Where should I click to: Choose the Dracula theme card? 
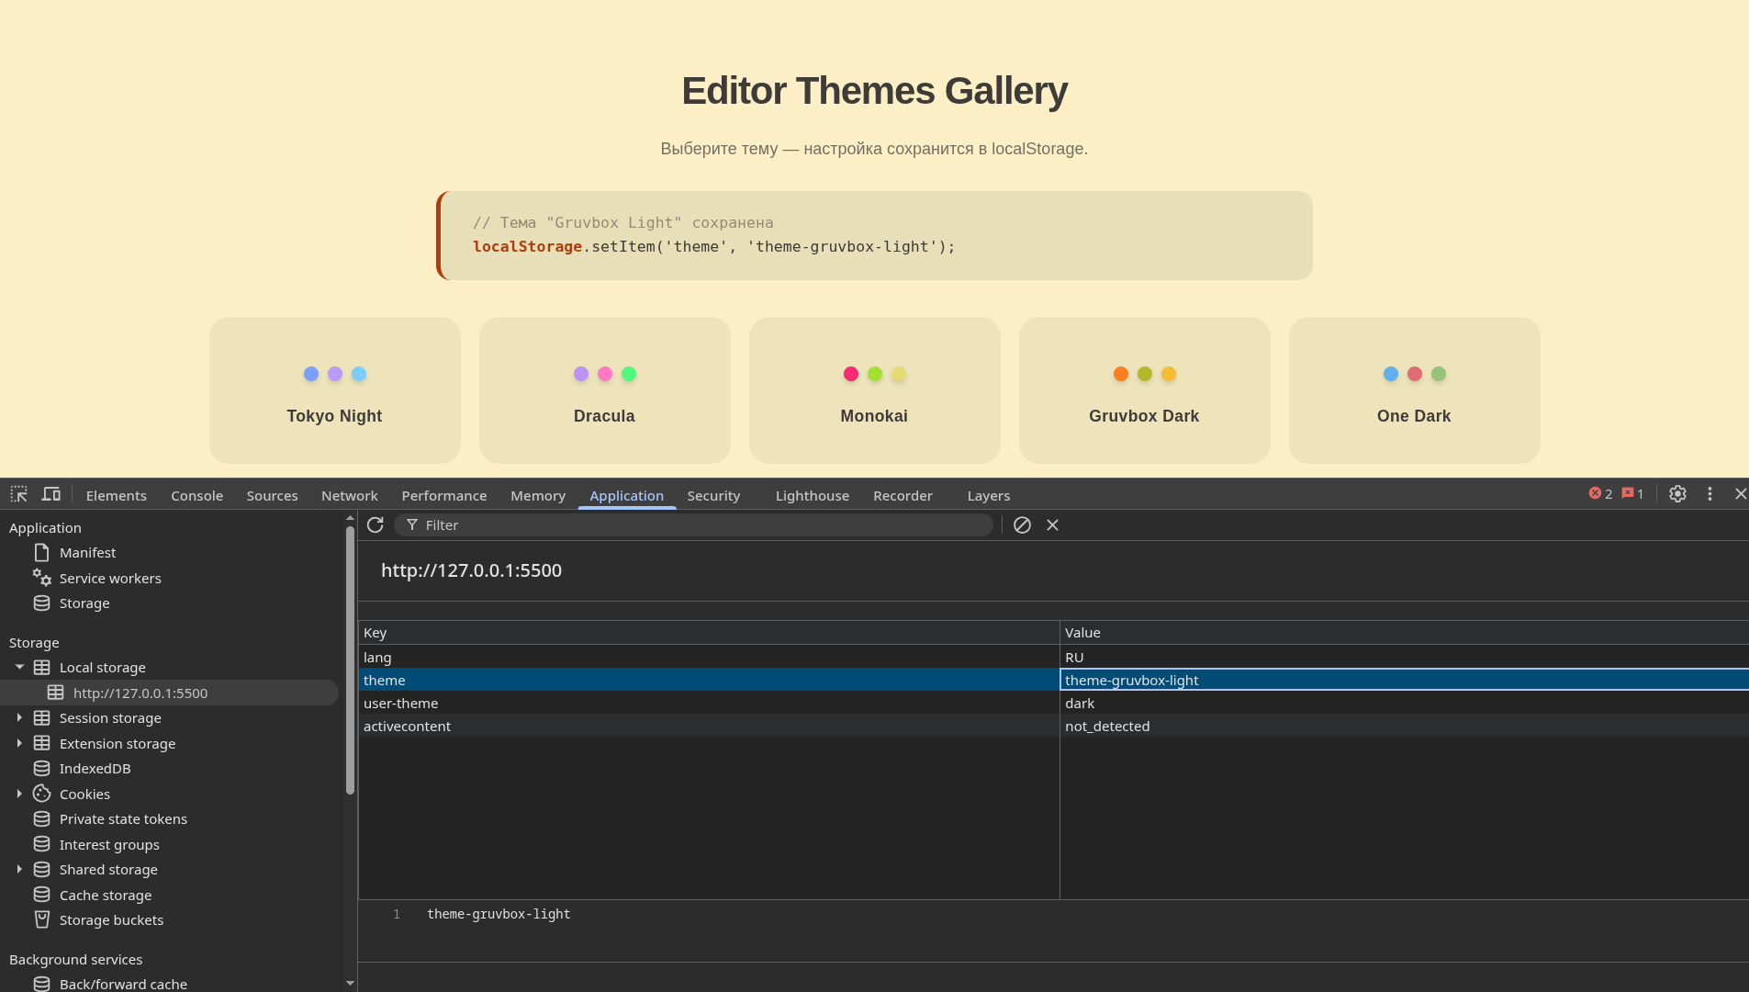click(604, 390)
